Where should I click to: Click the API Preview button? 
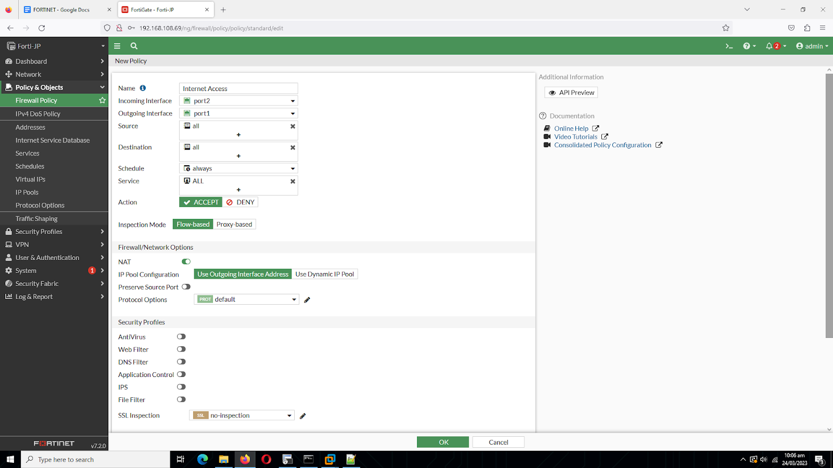pyautogui.click(x=571, y=93)
